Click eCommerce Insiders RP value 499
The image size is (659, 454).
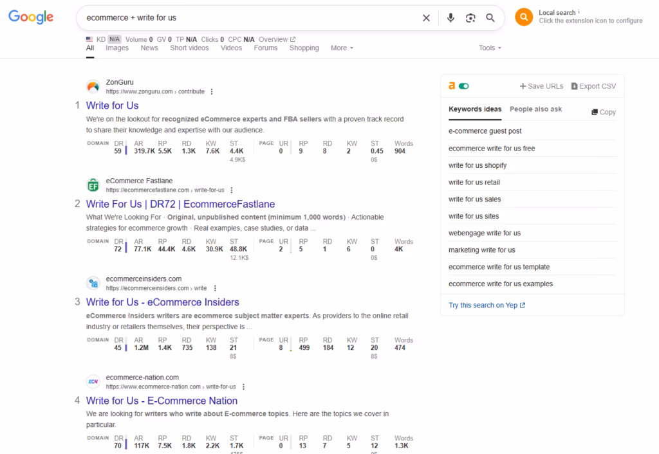pos(304,348)
